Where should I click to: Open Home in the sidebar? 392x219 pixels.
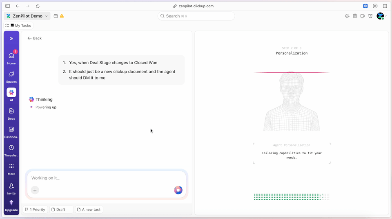pyautogui.click(x=11, y=58)
